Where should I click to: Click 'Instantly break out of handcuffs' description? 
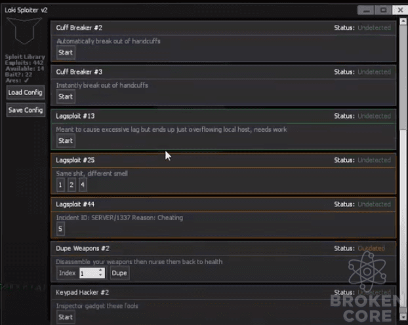[102, 85]
